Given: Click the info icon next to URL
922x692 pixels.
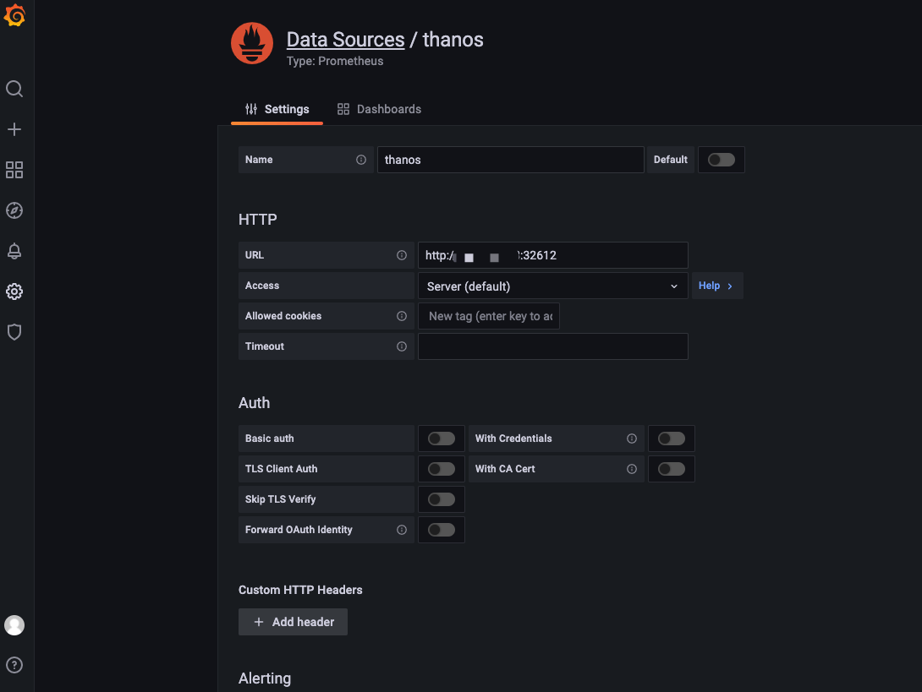Looking at the screenshot, I should tap(402, 255).
